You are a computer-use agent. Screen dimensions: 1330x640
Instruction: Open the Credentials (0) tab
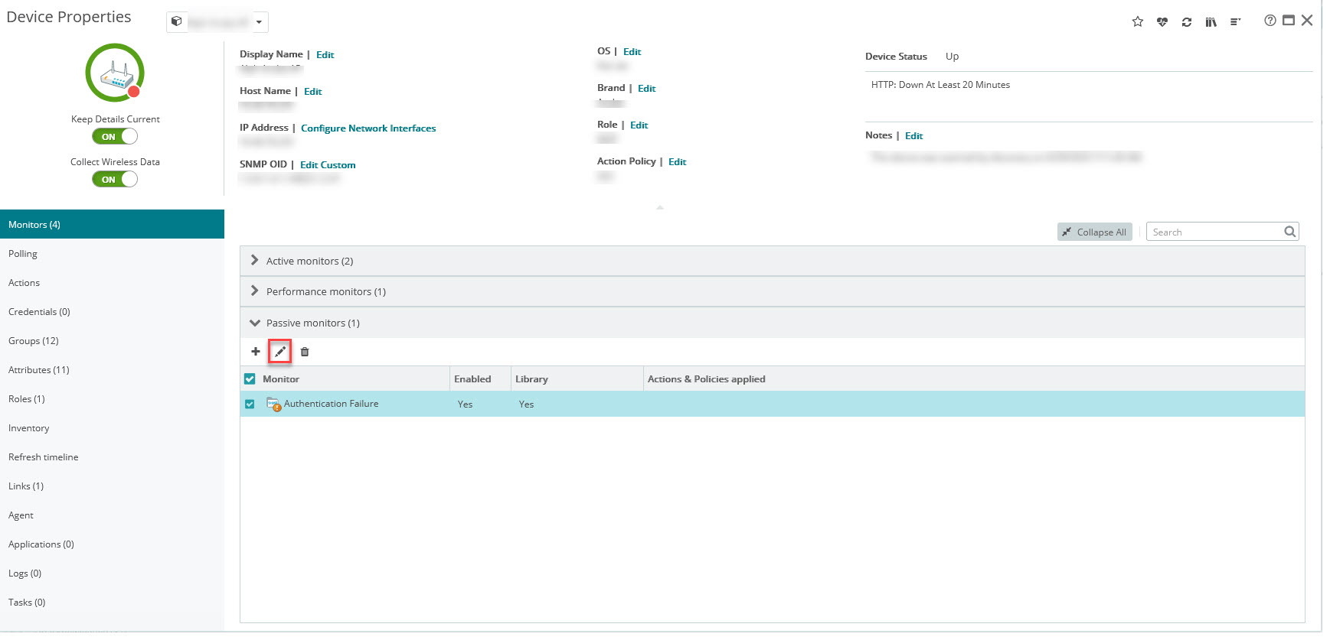(x=112, y=311)
